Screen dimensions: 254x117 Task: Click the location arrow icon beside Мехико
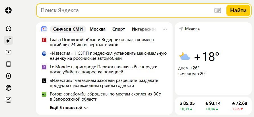coord(181,29)
